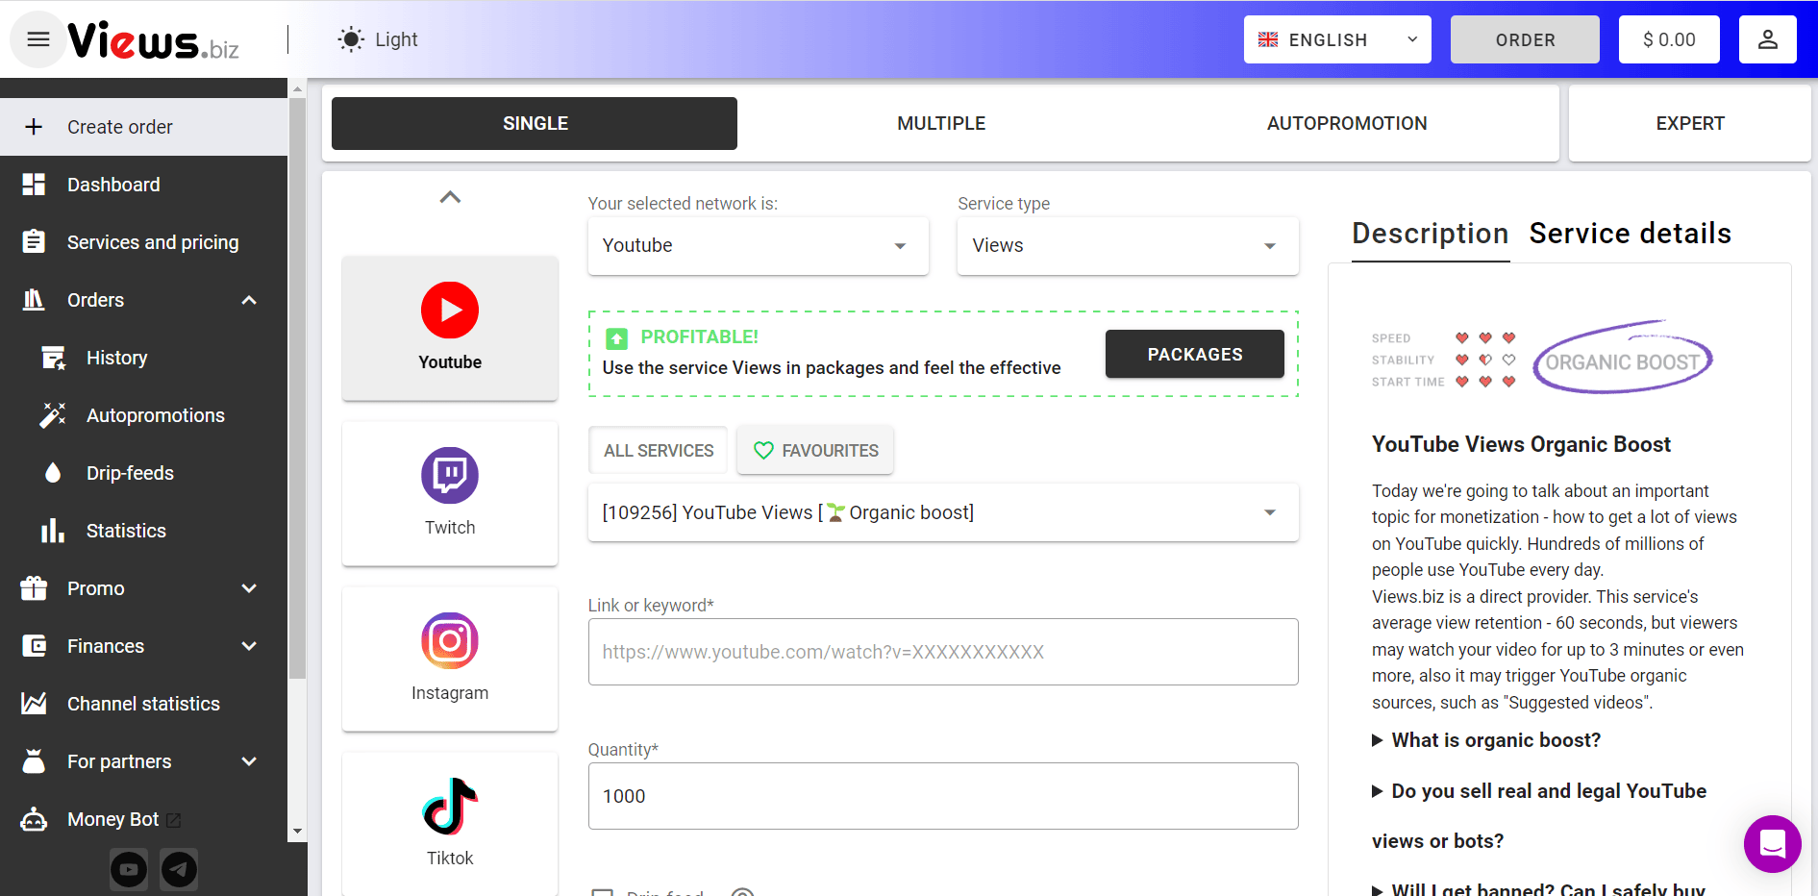
Task: Switch to the Multiple order tab
Action: click(x=940, y=123)
